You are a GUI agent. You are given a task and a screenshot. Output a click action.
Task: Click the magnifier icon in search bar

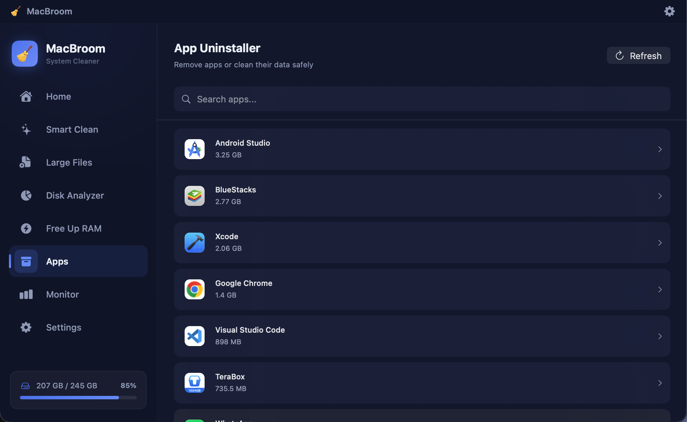click(186, 99)
